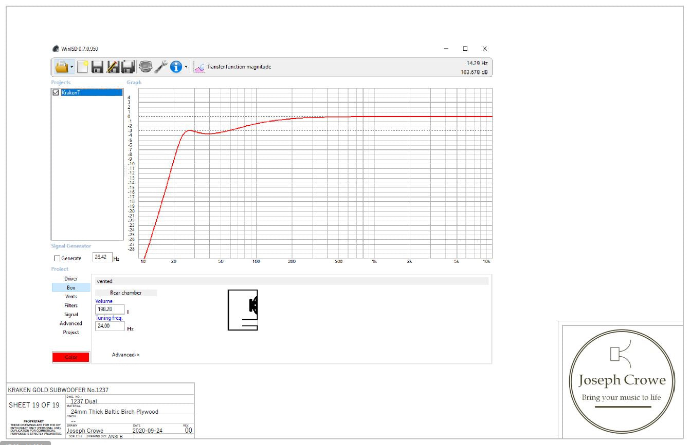Save project using first floppy disk icon

pos(98,67)
